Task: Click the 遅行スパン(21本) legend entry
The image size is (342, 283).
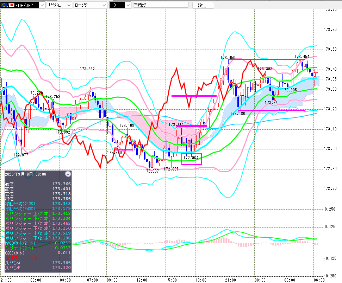Action: [23, 258]
